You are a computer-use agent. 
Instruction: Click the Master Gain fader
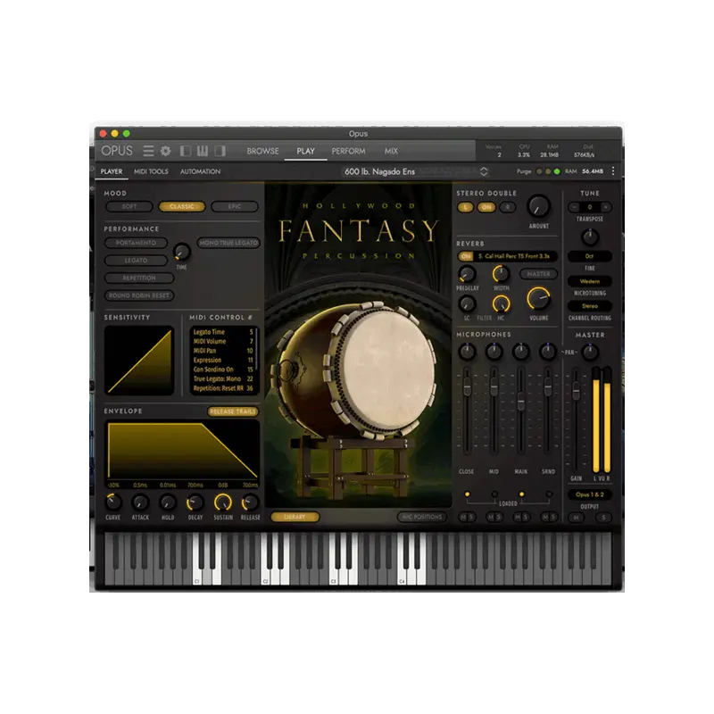(x=576, y=391)
